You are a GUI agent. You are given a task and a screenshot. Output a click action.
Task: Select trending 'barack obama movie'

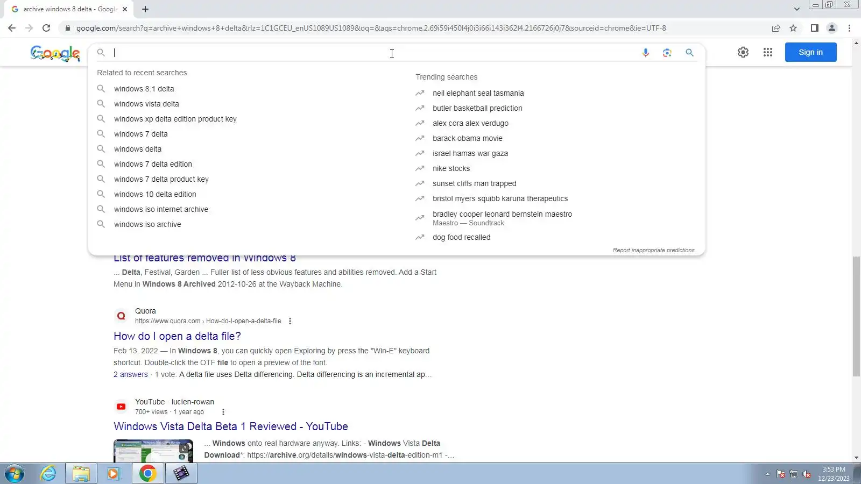click(x=468, y=138)
